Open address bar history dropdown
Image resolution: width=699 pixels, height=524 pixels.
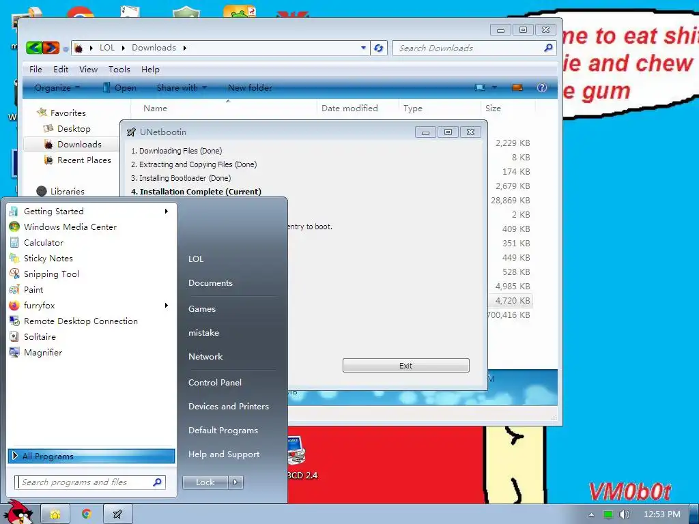[363, 48]
